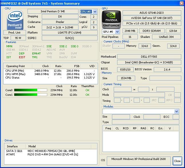The width and height of the screenshot is (185, 168).
Task: Expand the memory Modules dropdown
Action: (177, 111)
